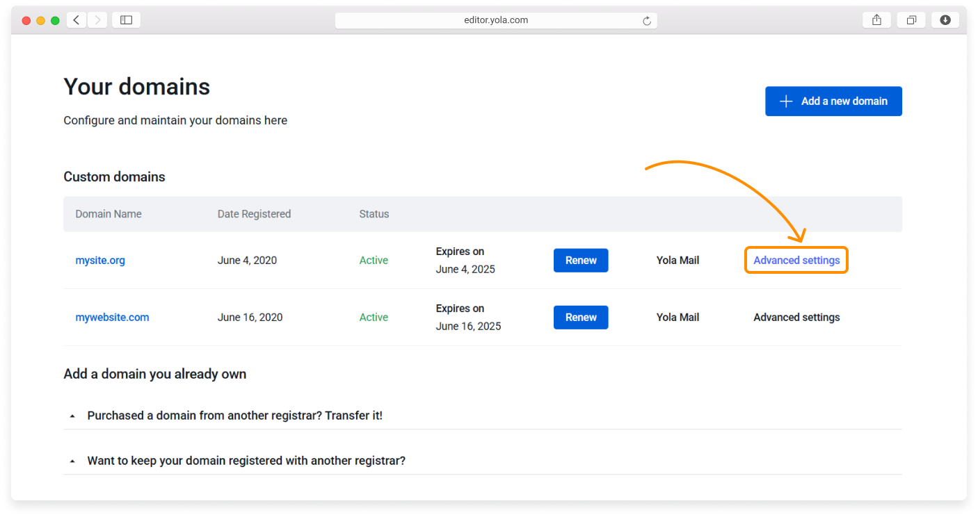Renew the mywebsite.com domain
This screenshot has height=517, width=978.
pyautogui.click(x=580, y=318)
